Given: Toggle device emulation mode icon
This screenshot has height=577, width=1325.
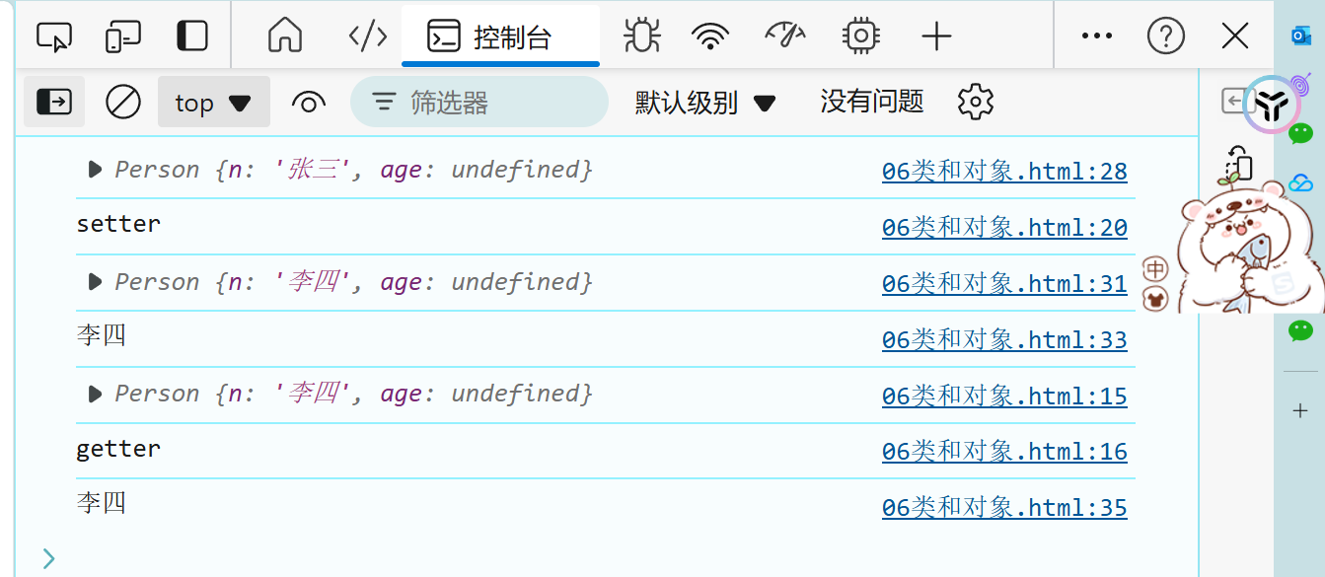Looking at the screenshot, I should (123, 37).
